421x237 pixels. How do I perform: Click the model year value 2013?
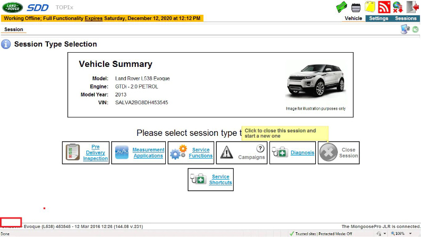click(121, 95)
